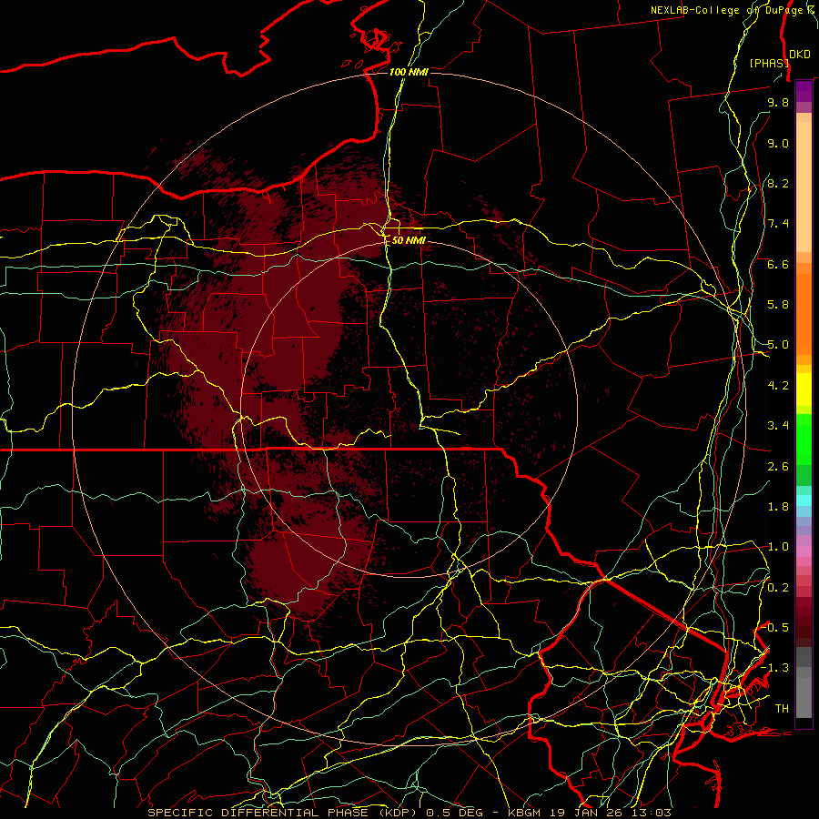Click the TH label on color scale

click(782, 709)
